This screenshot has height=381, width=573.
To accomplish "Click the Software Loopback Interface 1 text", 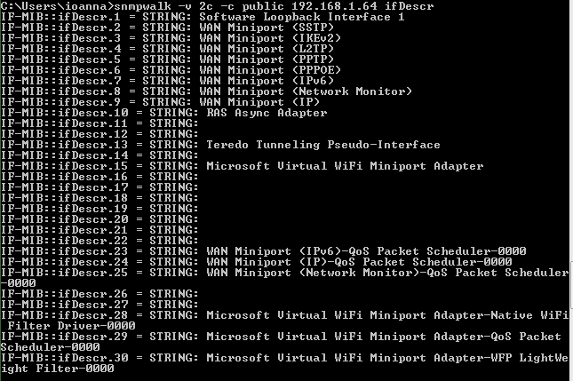I will click(302, 17).
